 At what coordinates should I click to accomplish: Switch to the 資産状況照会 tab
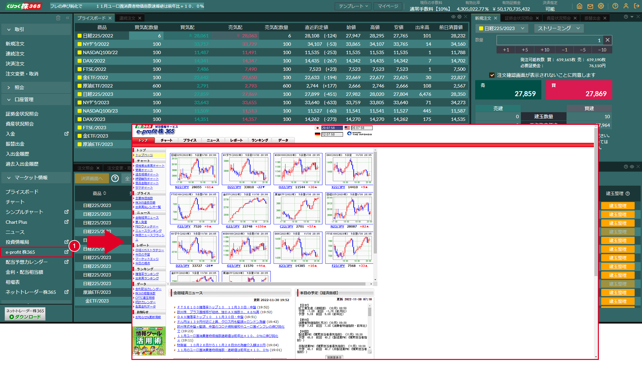coord(558,18)
